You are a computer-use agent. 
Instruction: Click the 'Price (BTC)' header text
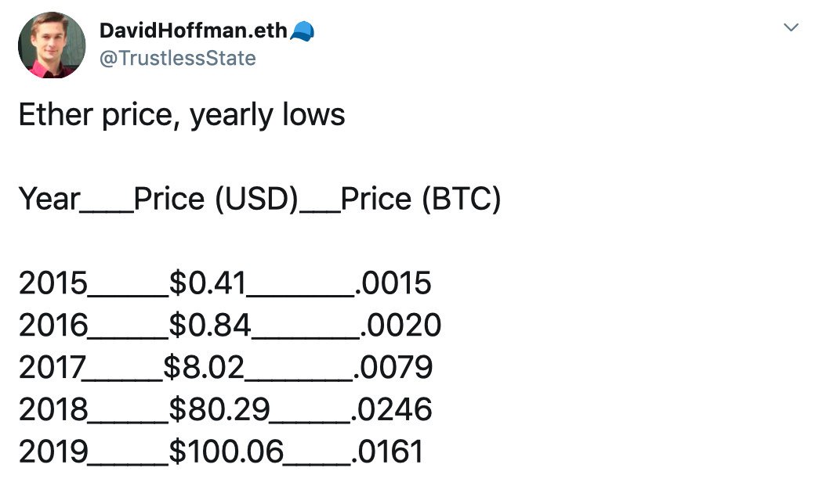point(421,199)
